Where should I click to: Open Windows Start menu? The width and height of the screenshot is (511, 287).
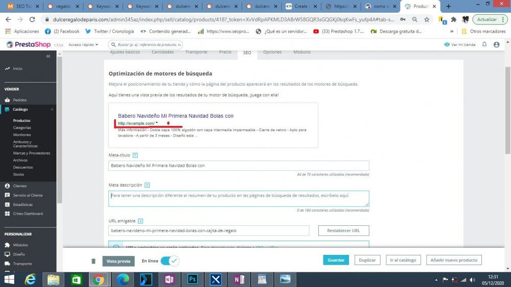9,279
